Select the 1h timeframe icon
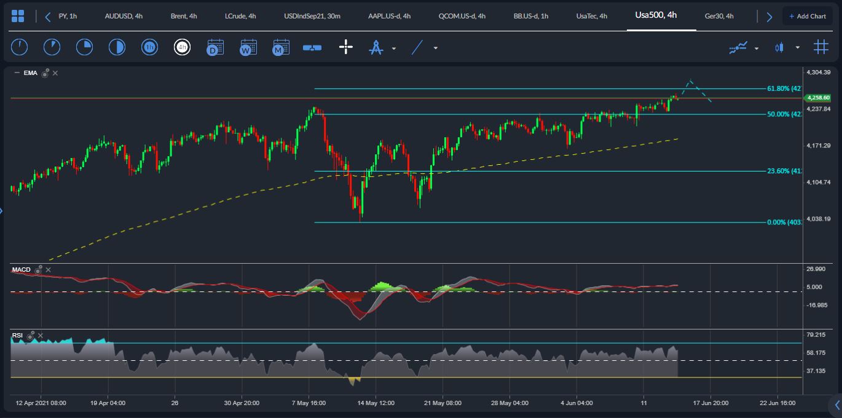Image resolution: width=842 pixels, height=418 pixels. pyautogui.click(x=149, y=47)
